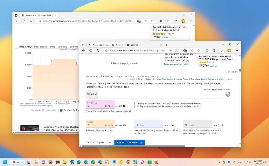
Task: Click the Read aloud icon in front window address bar
Action: coord(192,50)
